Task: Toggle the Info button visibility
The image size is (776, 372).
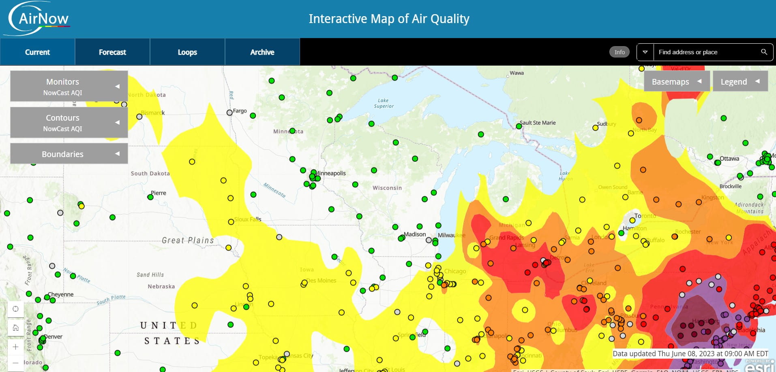Action: (619, 52)
